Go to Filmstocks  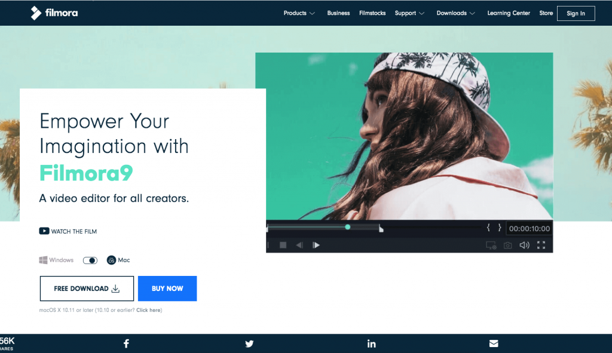tap(372, 13)
